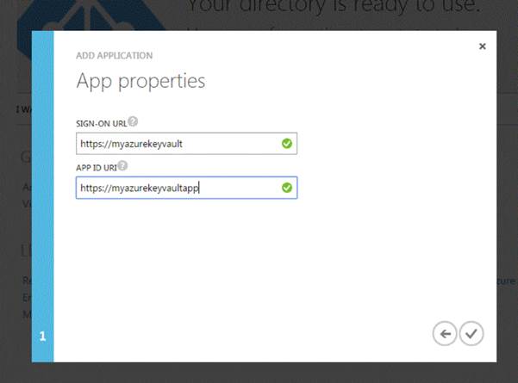The width and height of the screenshot is (518, 383).
Task: Click green validation check in APP ID URI field
Action: pyautogui.click(x=287, y=188)
